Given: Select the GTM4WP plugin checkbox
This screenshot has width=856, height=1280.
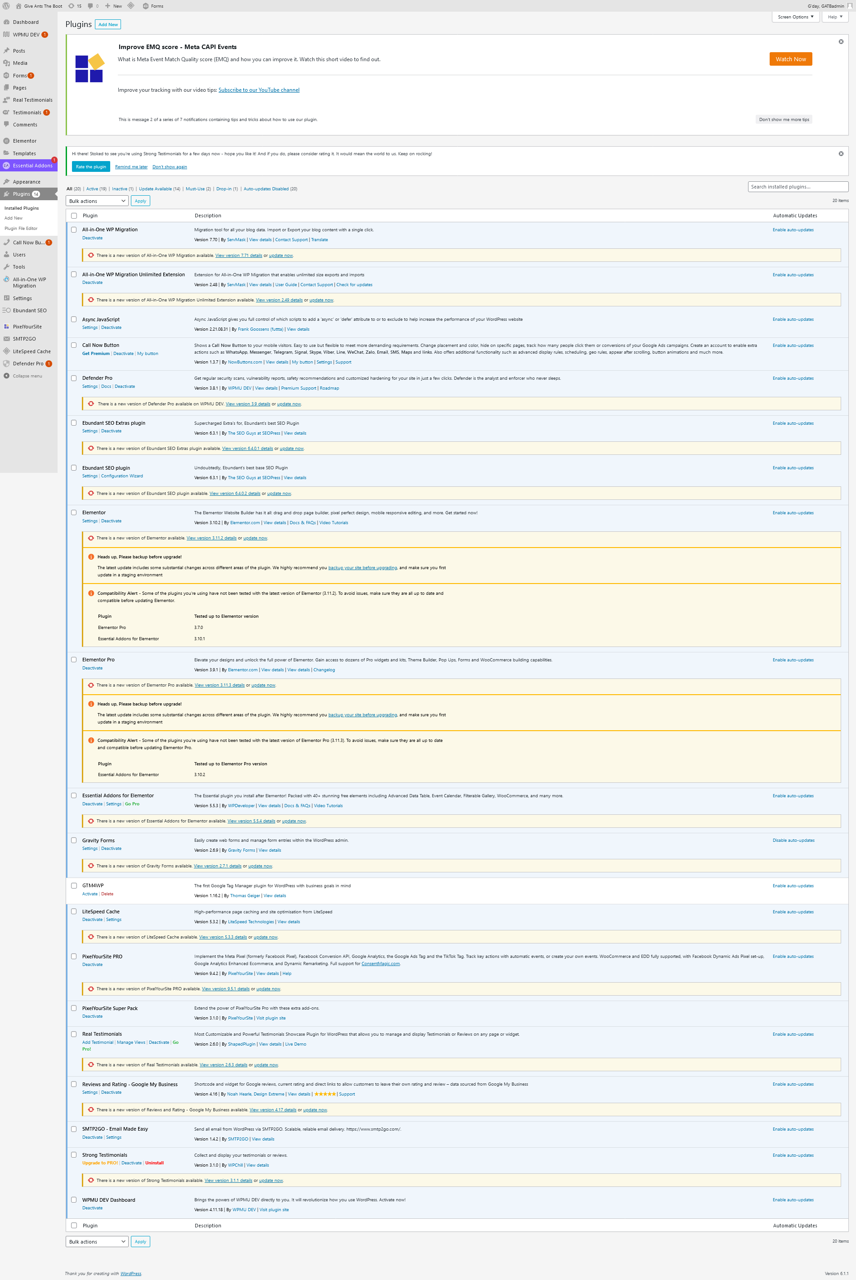Looking at the screenshot, I should point(74,886).
